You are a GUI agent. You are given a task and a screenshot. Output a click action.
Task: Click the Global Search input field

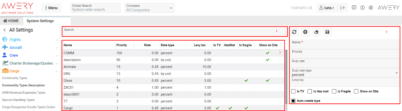(x=96, y=8)
